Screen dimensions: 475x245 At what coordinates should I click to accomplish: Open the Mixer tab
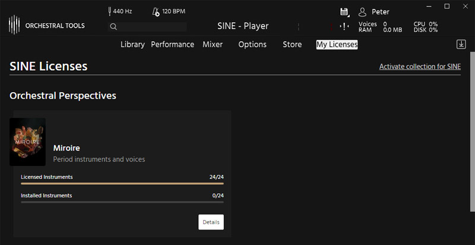(213, 45)
